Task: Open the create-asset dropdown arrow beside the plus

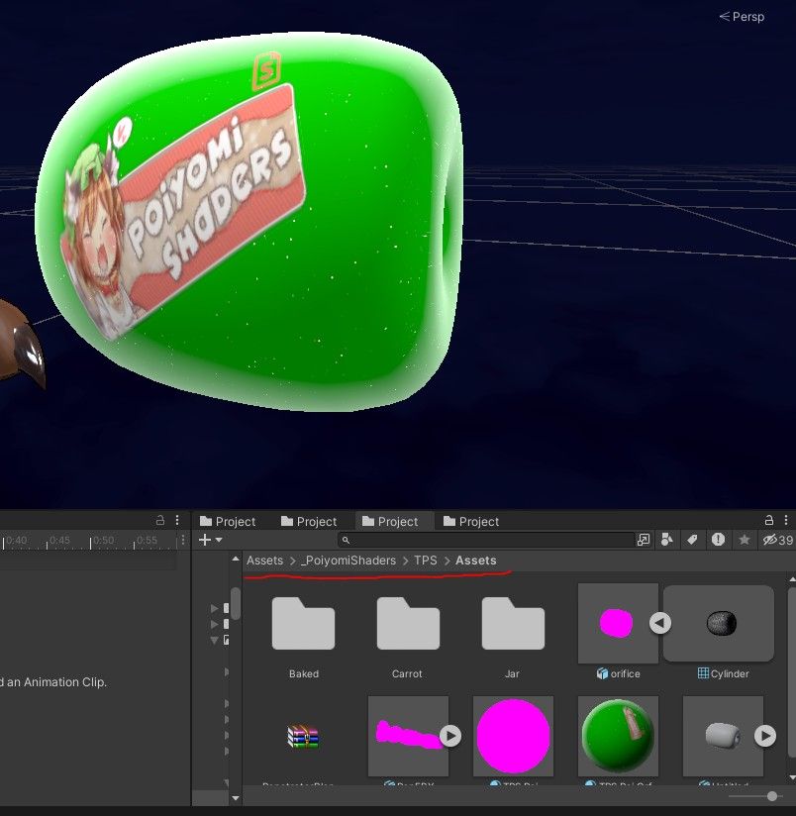Action: tap(219, 540)
